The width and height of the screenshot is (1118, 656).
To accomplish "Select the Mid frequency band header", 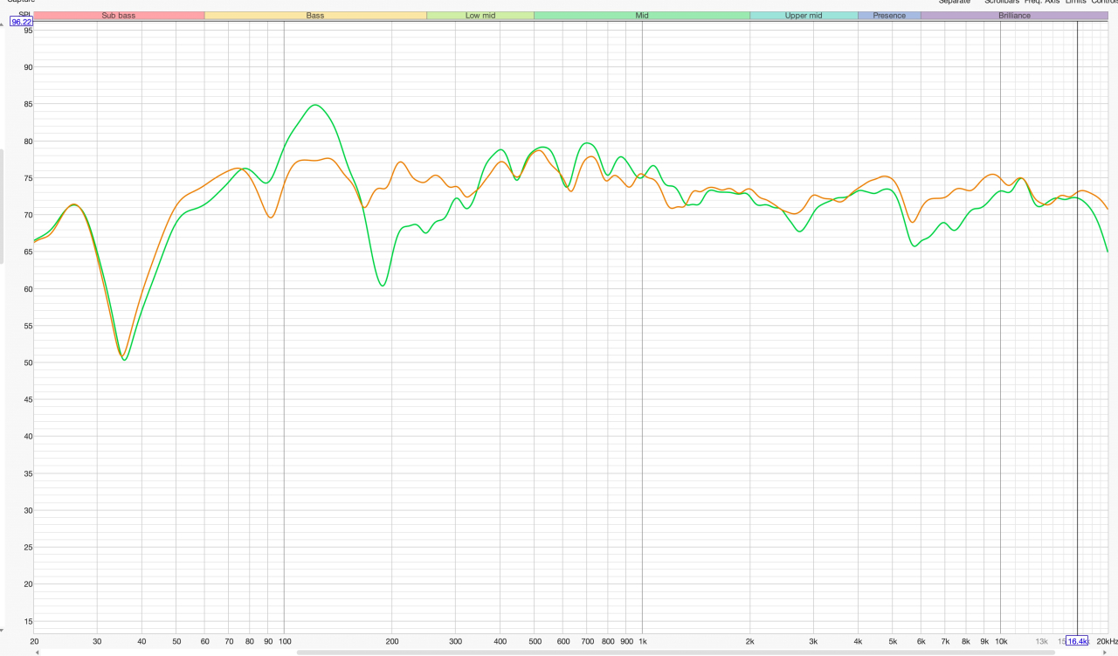I will pos(642,16).
